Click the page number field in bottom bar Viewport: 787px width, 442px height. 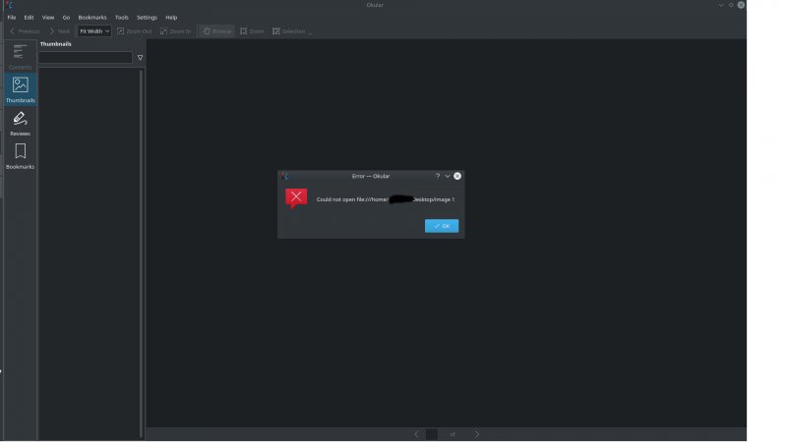[432, 434]
